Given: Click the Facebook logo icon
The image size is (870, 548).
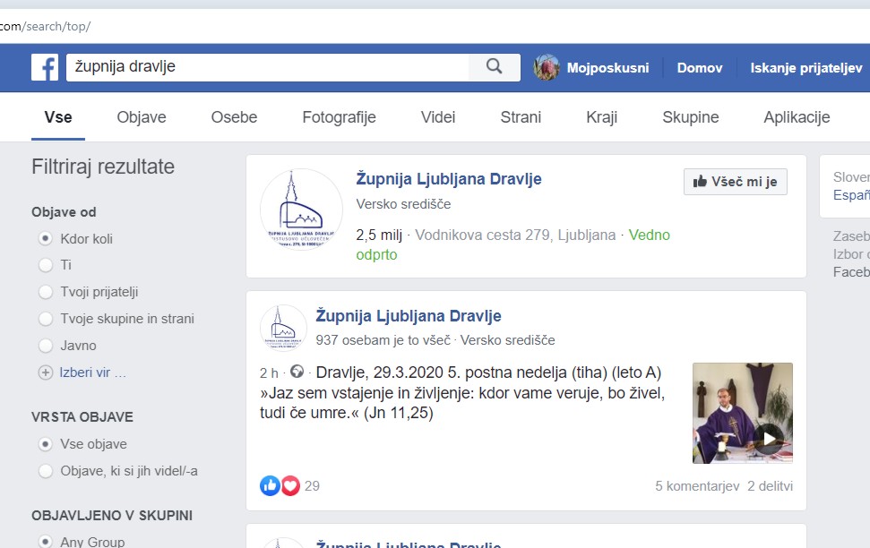Looking at the screenshot, I should point(45,68).
